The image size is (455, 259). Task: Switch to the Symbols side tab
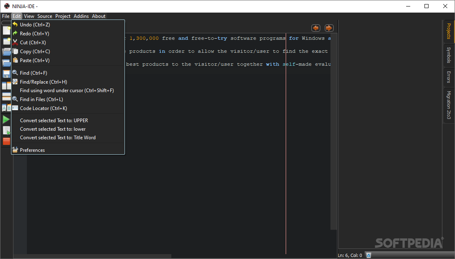(448, 55)
